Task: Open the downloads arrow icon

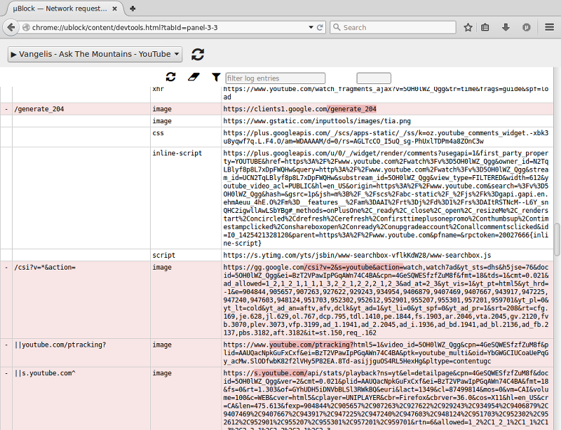Action: pyautogui.click(x=506, y=27)
